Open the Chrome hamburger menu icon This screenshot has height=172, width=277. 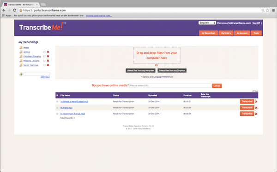click(273, 10)
